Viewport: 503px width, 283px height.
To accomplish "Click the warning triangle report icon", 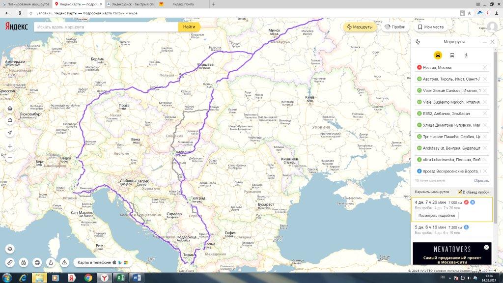I will (65, 262).
